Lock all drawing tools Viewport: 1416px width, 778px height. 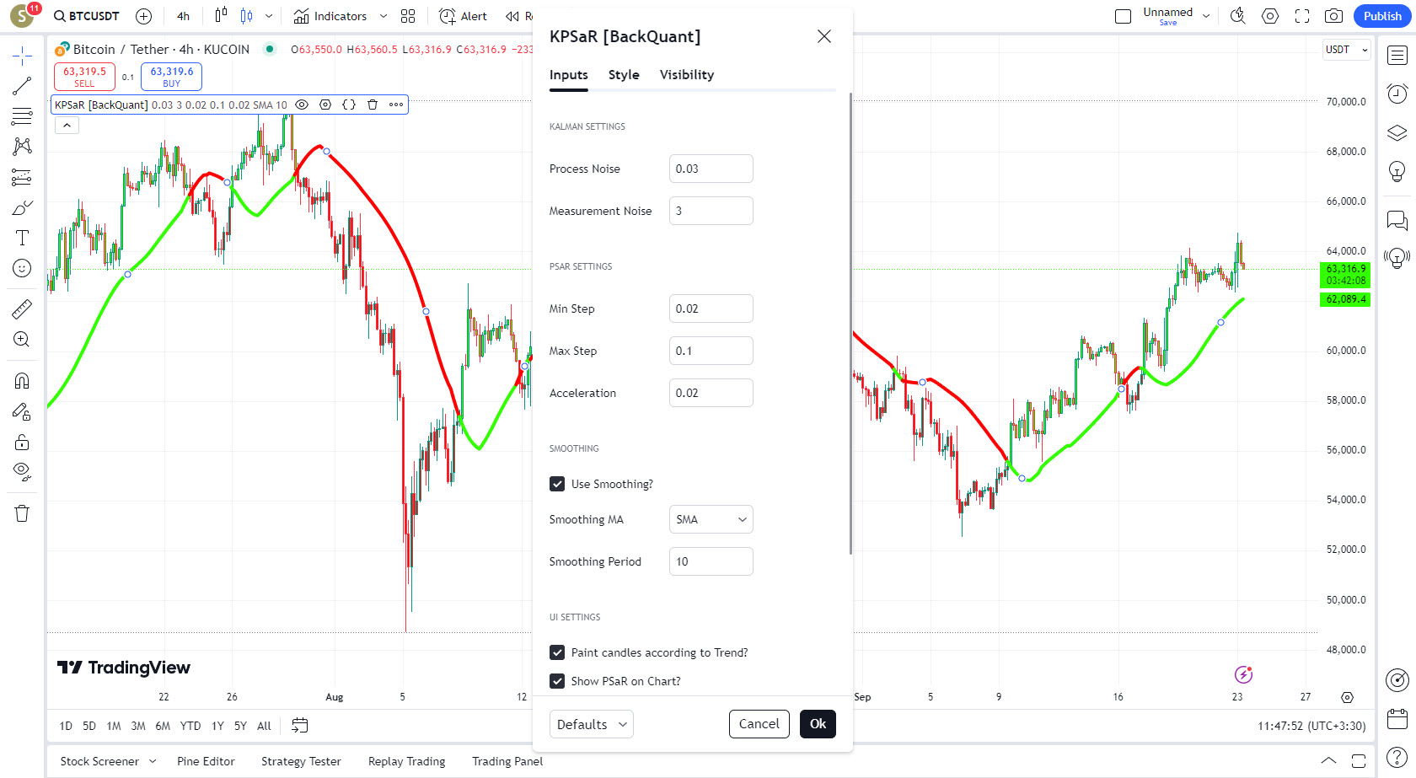22,442
